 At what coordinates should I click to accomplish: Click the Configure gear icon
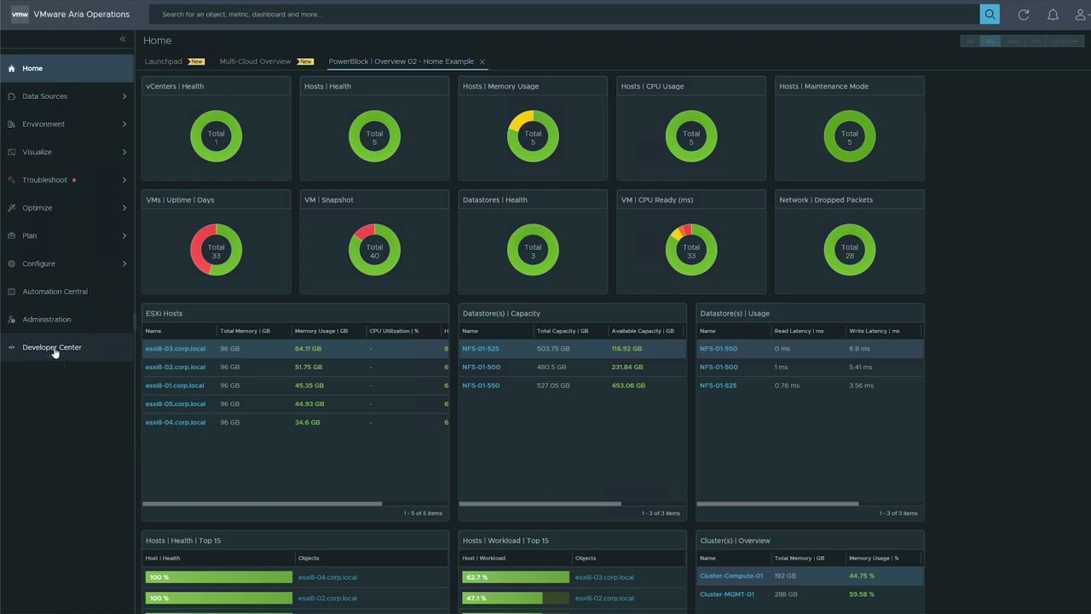coord(11,264)
